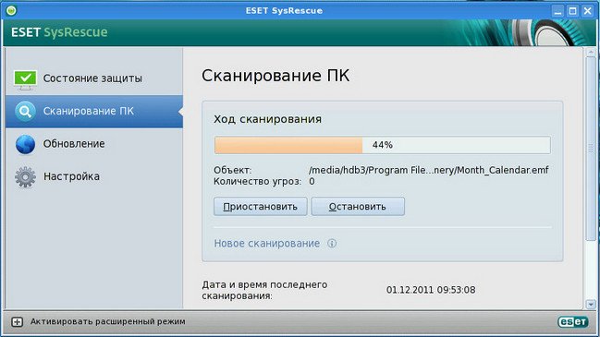Start a Новое сканирование via link
Viewport: 600px width, 337px height.
tap(266, 244)
